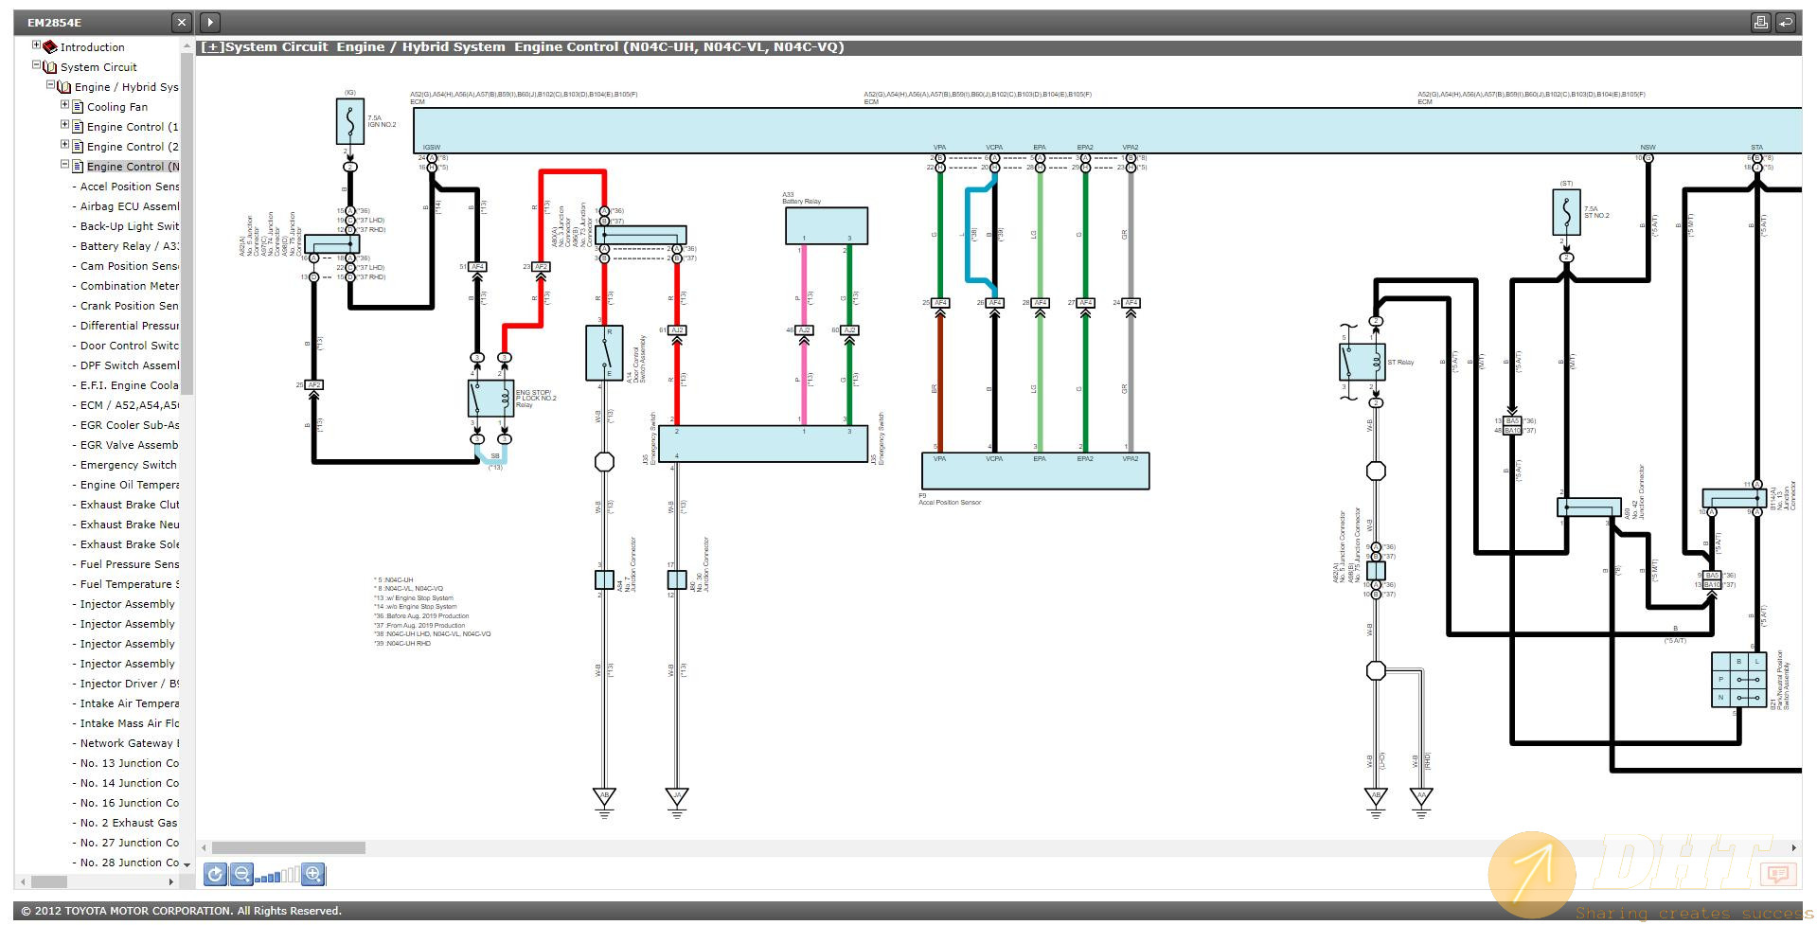Click the open book icon for Engine / Hybrid Sys
The image size is (1817, 925).
64,86
